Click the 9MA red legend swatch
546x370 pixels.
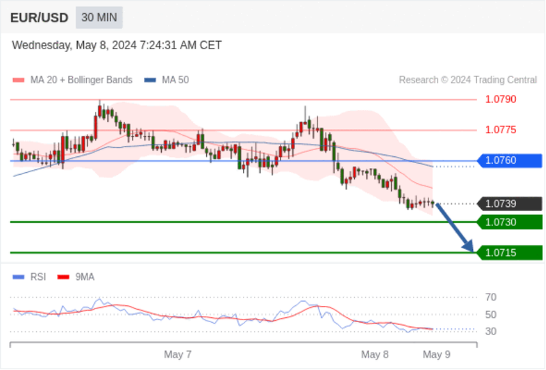[63, 277]
